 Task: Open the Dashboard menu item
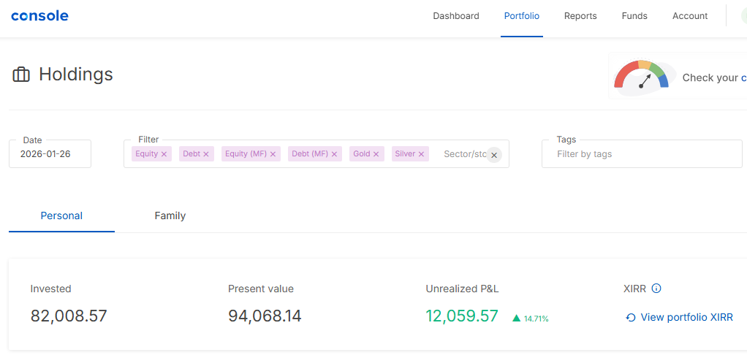(456, 16)
